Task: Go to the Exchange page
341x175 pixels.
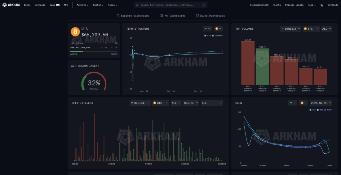Action: point(40,5)
